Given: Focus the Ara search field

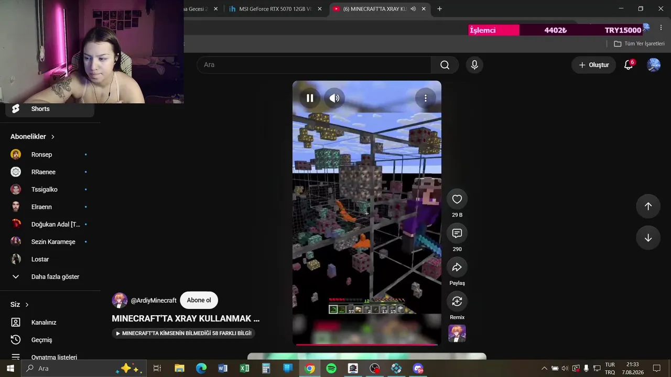Looking at the screenshot, I should coord(314,65).
